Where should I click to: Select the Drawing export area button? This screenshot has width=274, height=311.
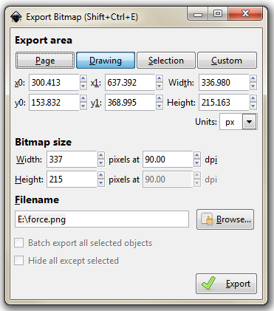[106, 61]
